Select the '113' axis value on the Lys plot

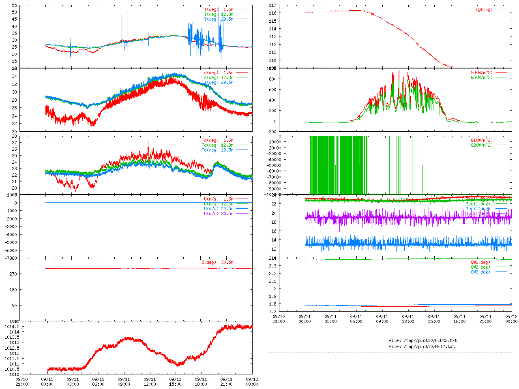click(x=272, y=37)
